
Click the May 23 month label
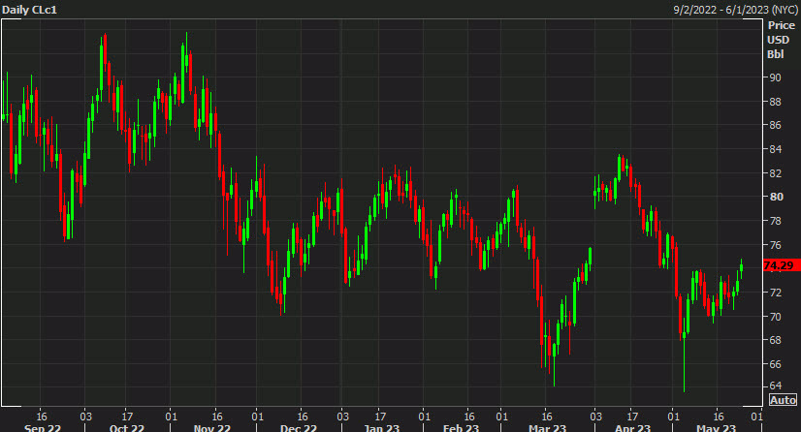click(x=717, y=427)
